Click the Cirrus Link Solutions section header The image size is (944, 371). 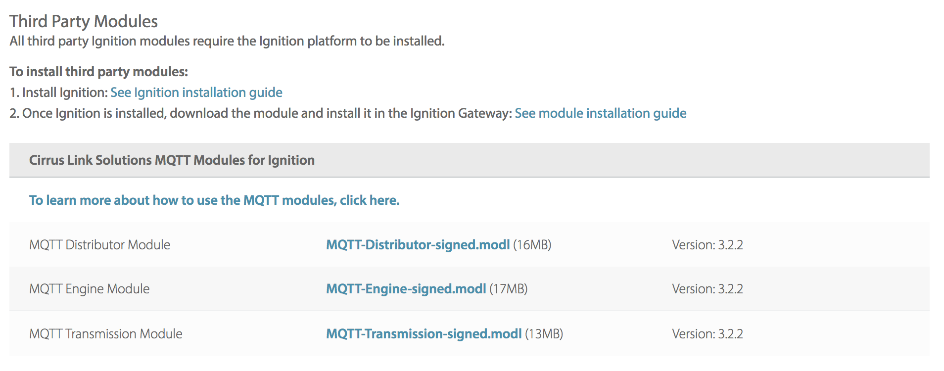pos(172,160)
